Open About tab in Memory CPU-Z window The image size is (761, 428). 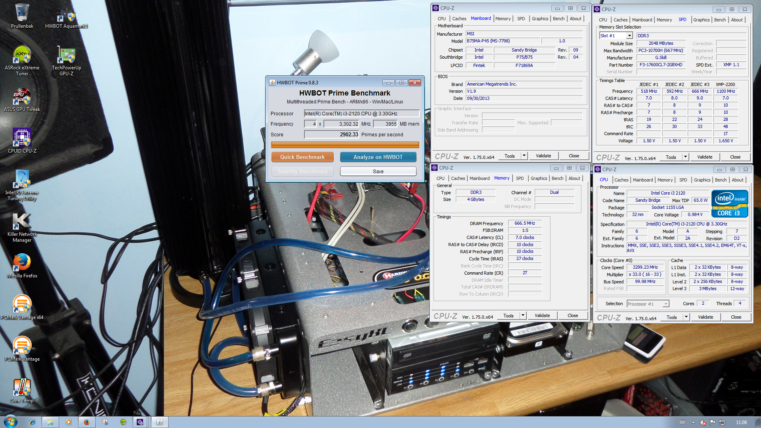[574, 178]
